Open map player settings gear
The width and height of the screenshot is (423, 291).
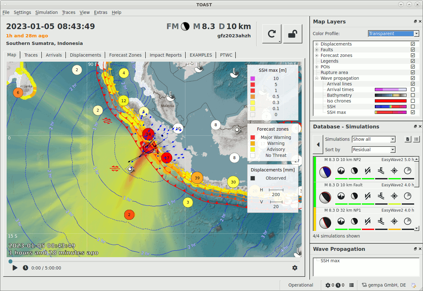[295, 268]
